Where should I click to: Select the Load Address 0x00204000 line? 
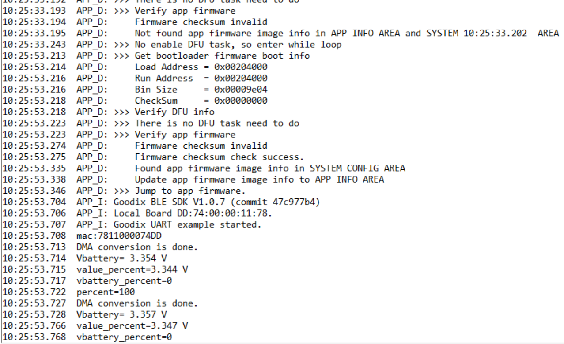coord(201,67)
